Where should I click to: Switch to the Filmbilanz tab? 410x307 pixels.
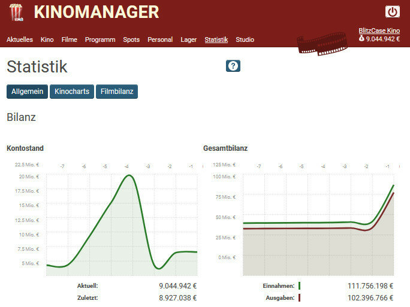117,92
